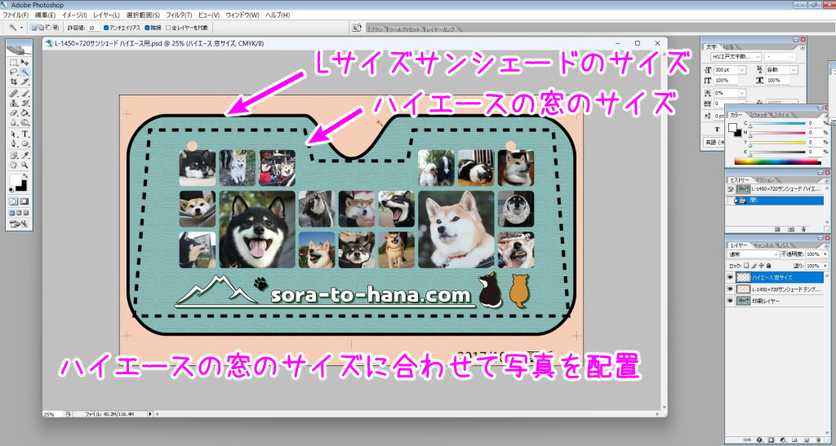The width and height of the screenshot is (836, 446).
Task: Switch to the チャンネル tab
Action: coord(763,244)
